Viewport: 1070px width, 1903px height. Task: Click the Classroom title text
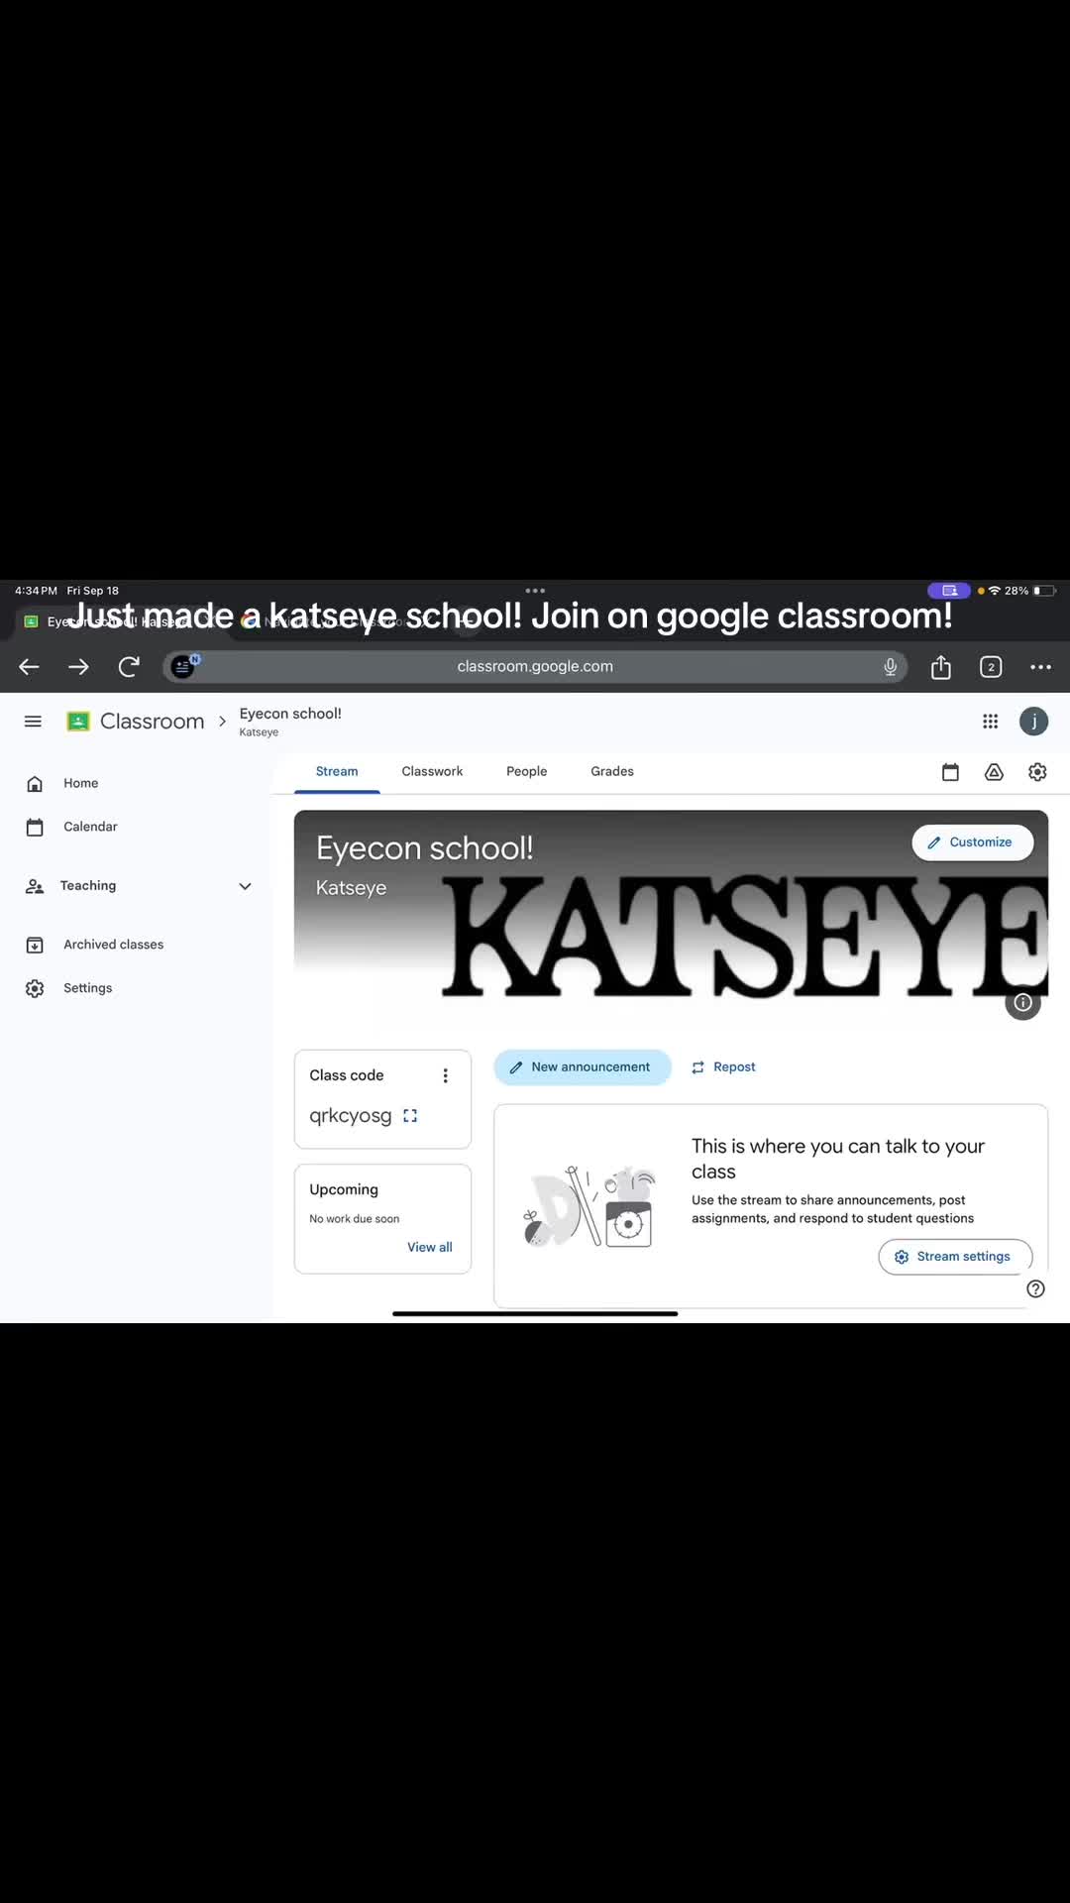click(x=153, y=722)
